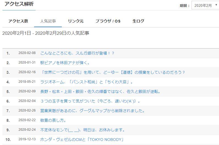Image resolution: width=219 pixels, height=145 pixels.
Task: Click rank number 5. in the list
Action: pos(8,92)
